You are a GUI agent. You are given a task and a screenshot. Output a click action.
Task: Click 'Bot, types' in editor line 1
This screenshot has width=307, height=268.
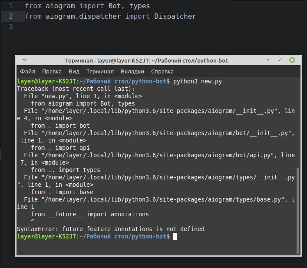[129, 6]
